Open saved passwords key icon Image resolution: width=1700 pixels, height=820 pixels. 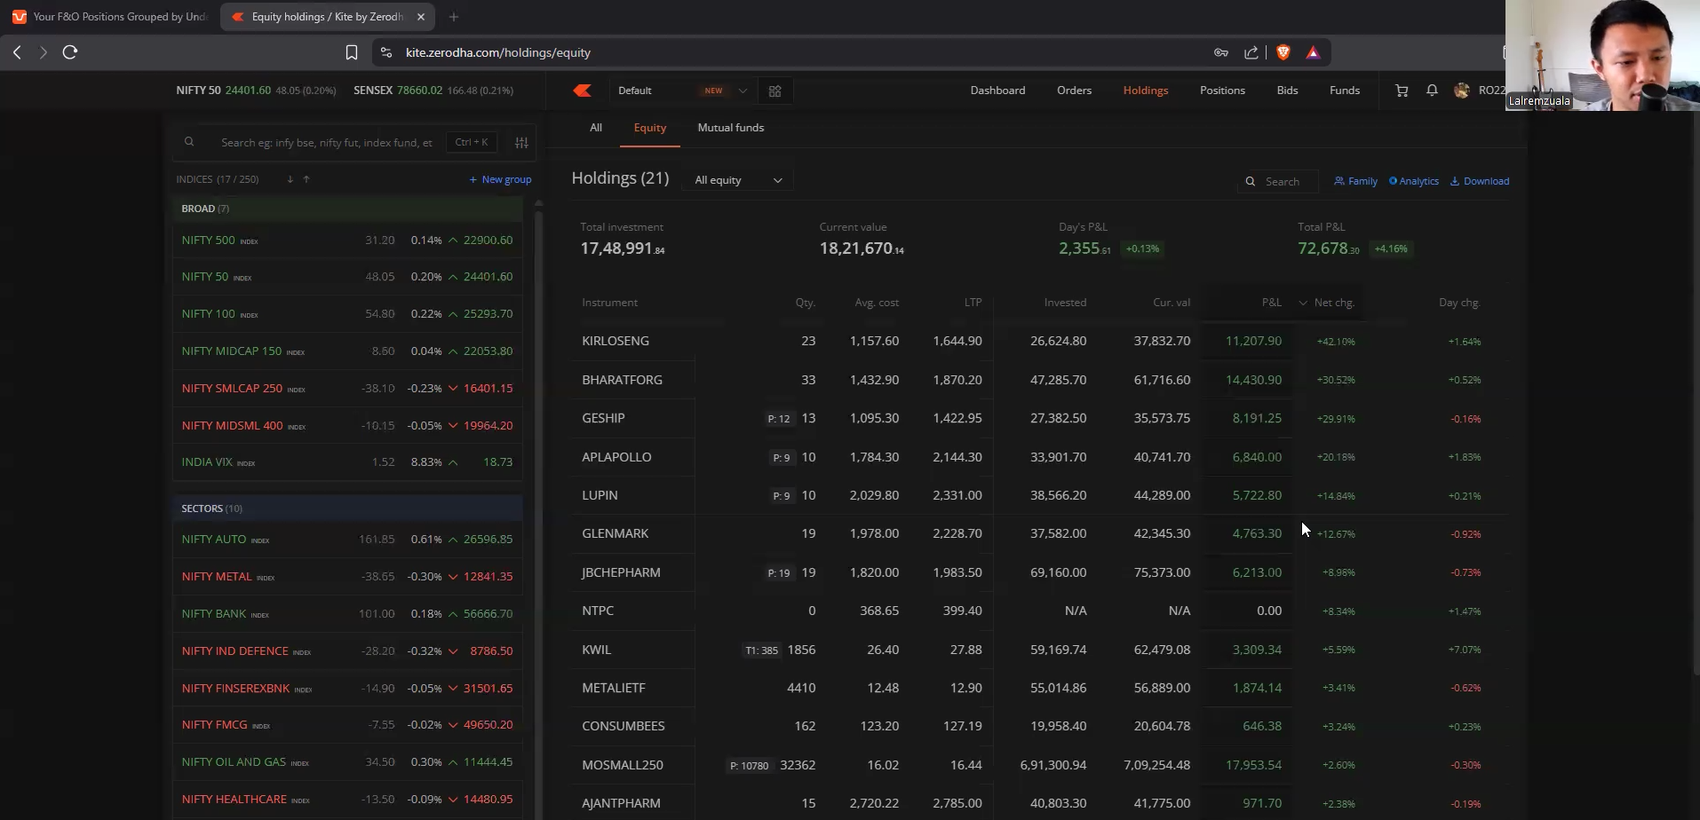pyautogui.click(x=1221, y=52)
